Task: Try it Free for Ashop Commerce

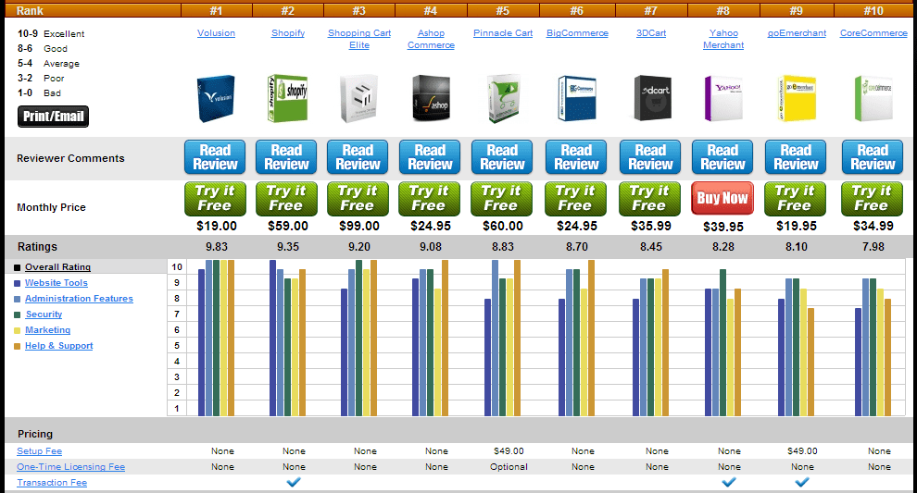Action: coord(429,199)
